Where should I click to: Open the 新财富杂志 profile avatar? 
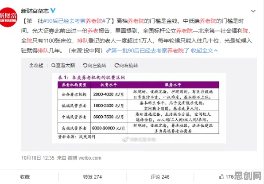8,17
